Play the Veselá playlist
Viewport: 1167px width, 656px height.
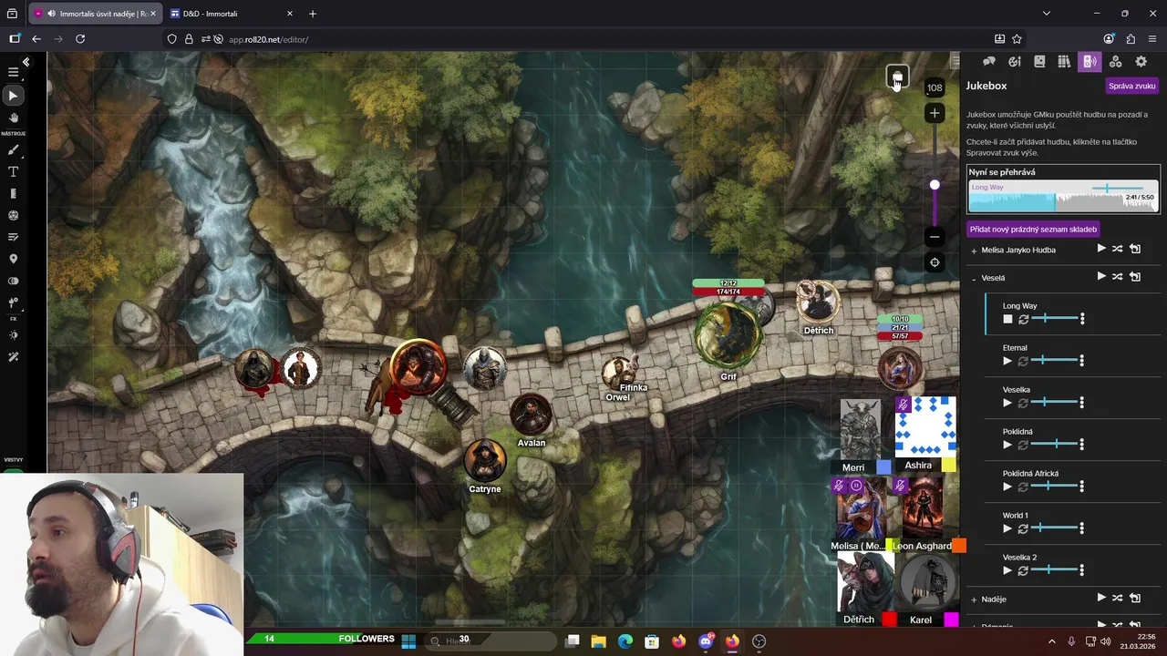tap(1101, 276)
